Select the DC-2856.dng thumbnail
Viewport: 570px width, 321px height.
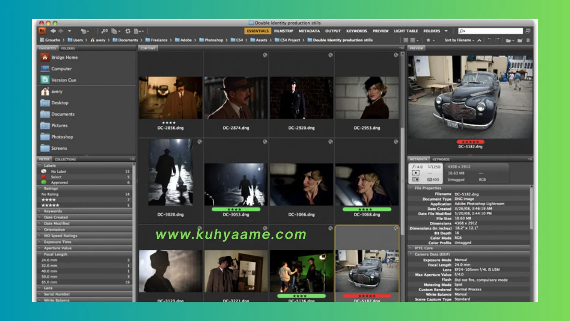click(x=171, y=98)
